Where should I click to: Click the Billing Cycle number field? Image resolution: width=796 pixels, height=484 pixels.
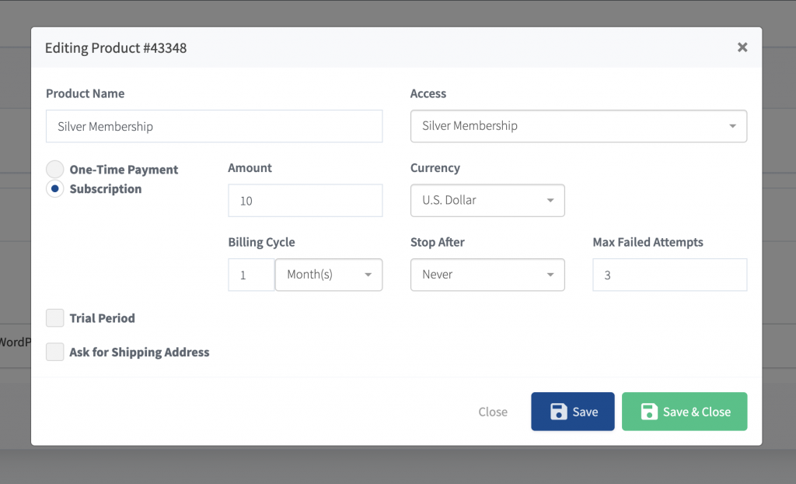251,275
